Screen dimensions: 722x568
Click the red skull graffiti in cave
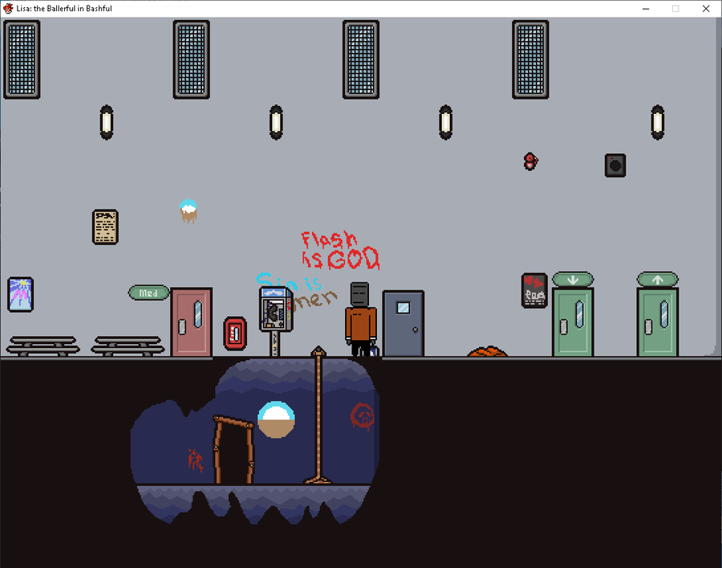coord(363,416)
